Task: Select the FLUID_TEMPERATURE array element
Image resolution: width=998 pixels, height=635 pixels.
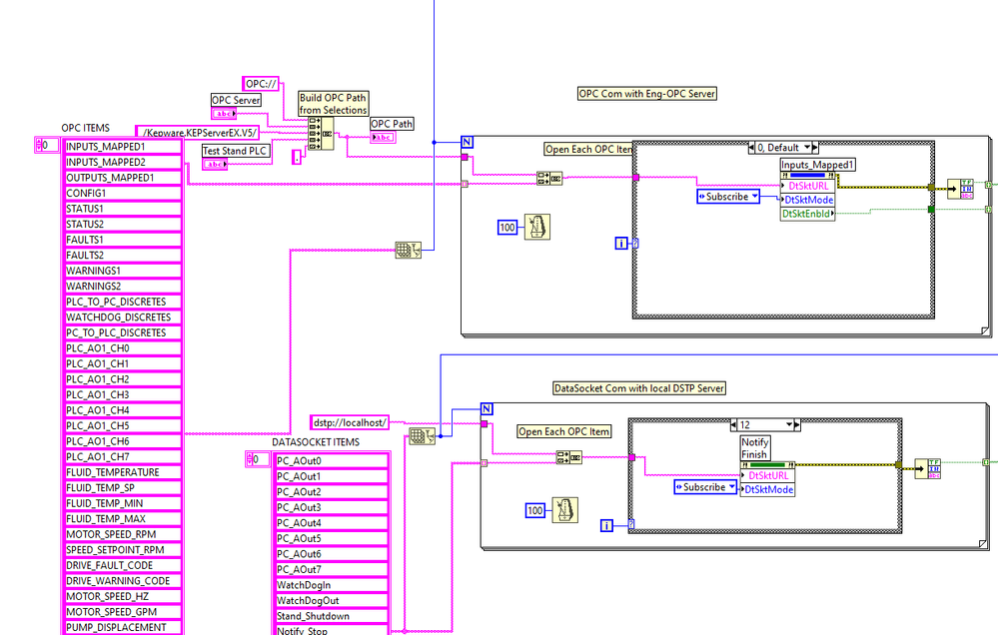Action: (123, 472)
